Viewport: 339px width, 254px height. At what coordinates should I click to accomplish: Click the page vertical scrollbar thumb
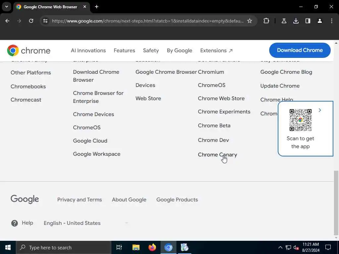pyautogui.click(x=336, y=203)
